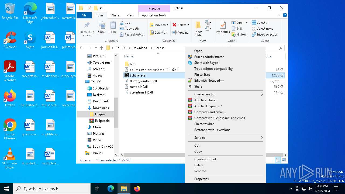Click Invert selection in ribbon

coord(265,34)
